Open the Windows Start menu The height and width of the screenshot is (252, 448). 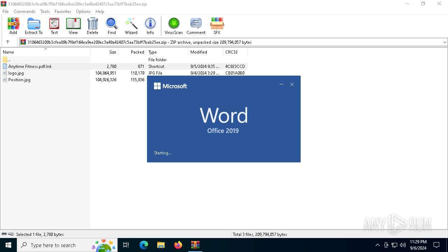pos(8,245)
